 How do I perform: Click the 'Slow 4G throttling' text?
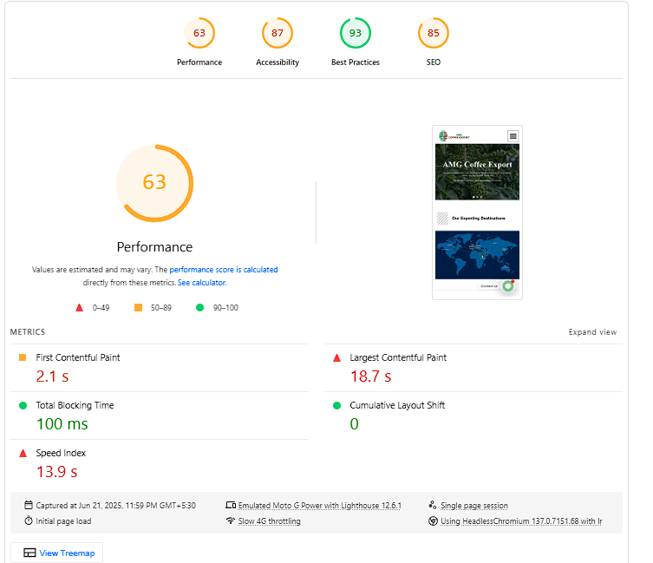click(x=269, y=520)
